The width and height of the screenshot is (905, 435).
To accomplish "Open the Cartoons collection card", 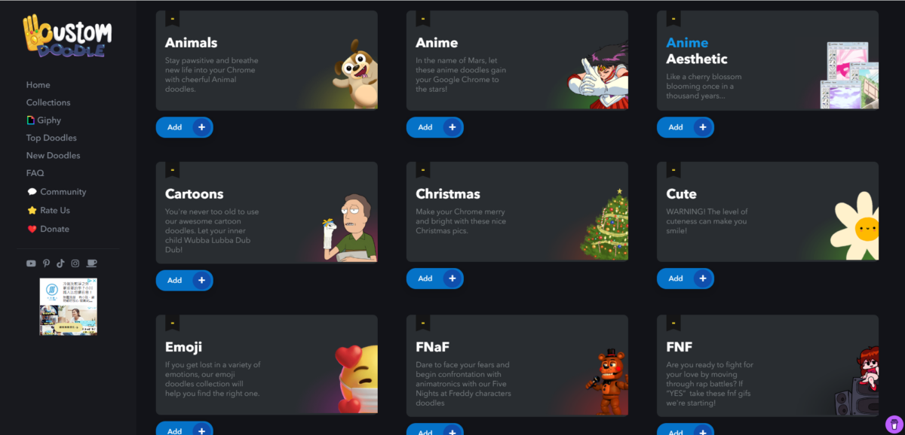I will tap(267, 212).
